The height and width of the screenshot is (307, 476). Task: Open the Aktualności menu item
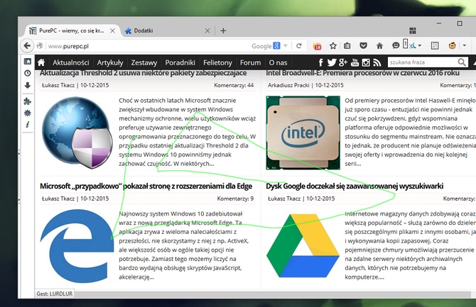point(71,62)
